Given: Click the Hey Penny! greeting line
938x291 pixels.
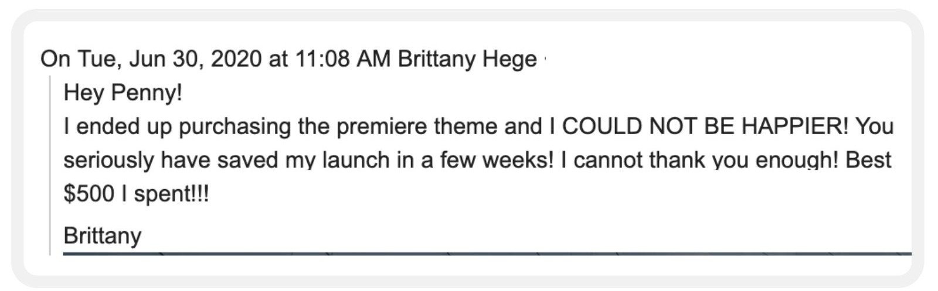Looking at the screenshot, I should pyautogui.click(x=123, y=92).
